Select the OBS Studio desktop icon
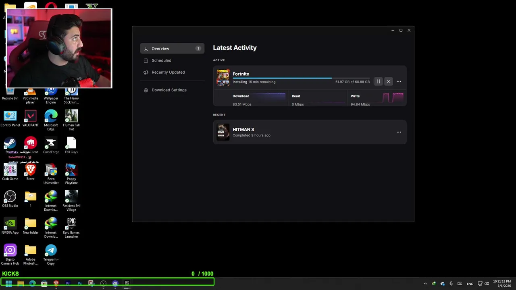The image size is (516, 290). click(10, 199)
